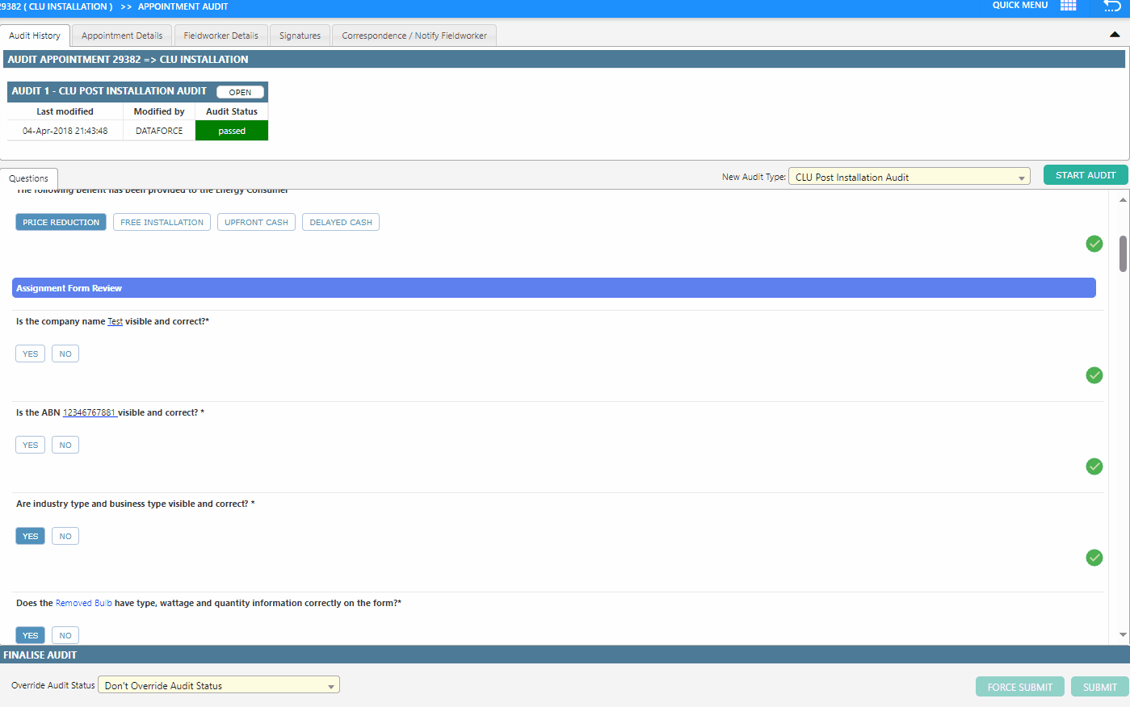Viewport: 1130px width, 707px height.
Task: Click the START AUDIT button
Action: (1086, 175)
